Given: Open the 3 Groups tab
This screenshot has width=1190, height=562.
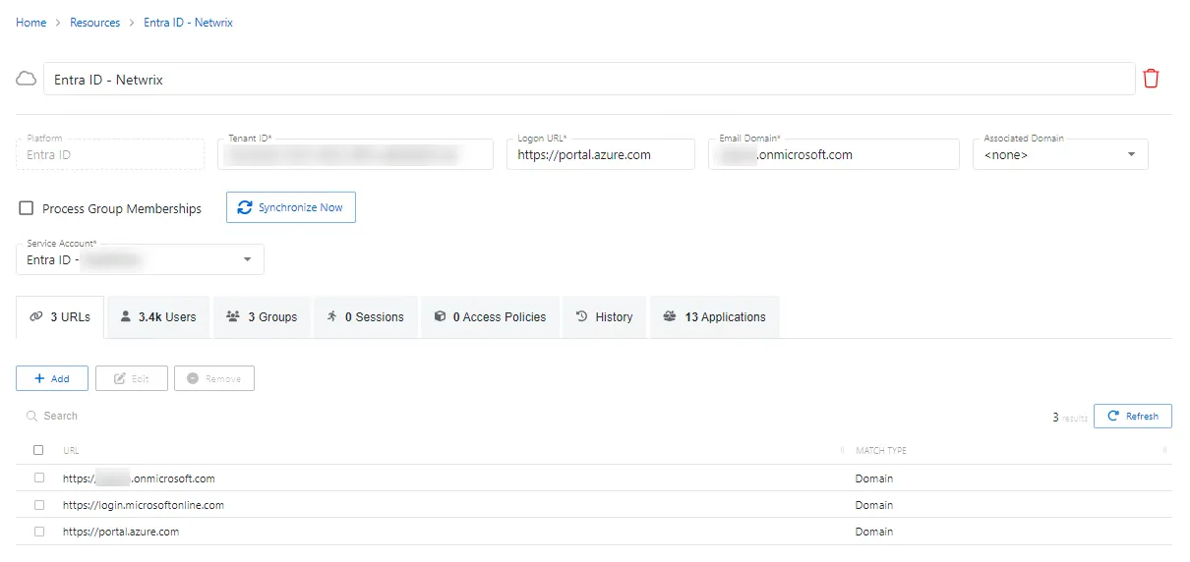Looking at the screenshot, I should [262, 316].
